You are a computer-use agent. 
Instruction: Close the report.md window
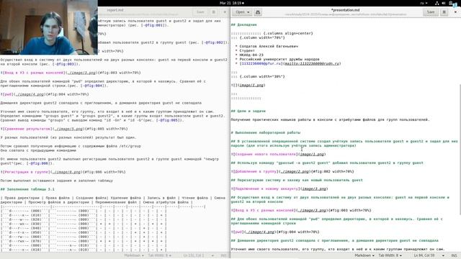[225, 12]
